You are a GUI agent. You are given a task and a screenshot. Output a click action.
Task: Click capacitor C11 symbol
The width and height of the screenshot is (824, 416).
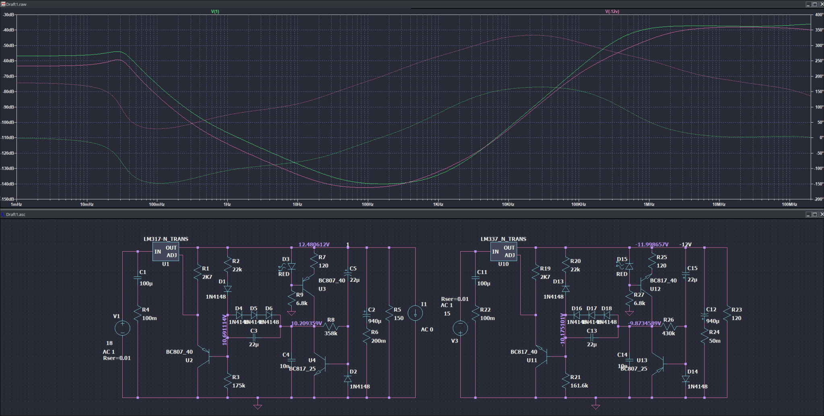point(476,277)
